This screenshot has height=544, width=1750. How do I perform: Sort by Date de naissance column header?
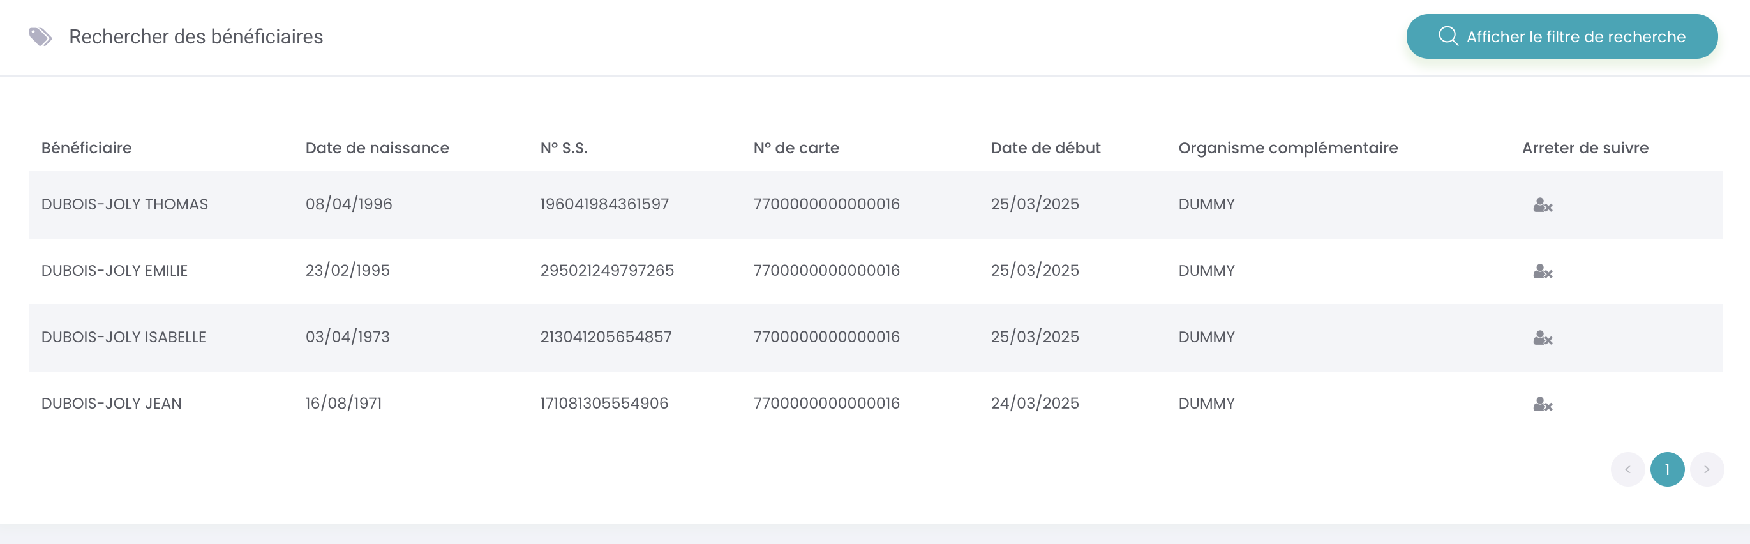pyautogui.click(x=377, y=147)
